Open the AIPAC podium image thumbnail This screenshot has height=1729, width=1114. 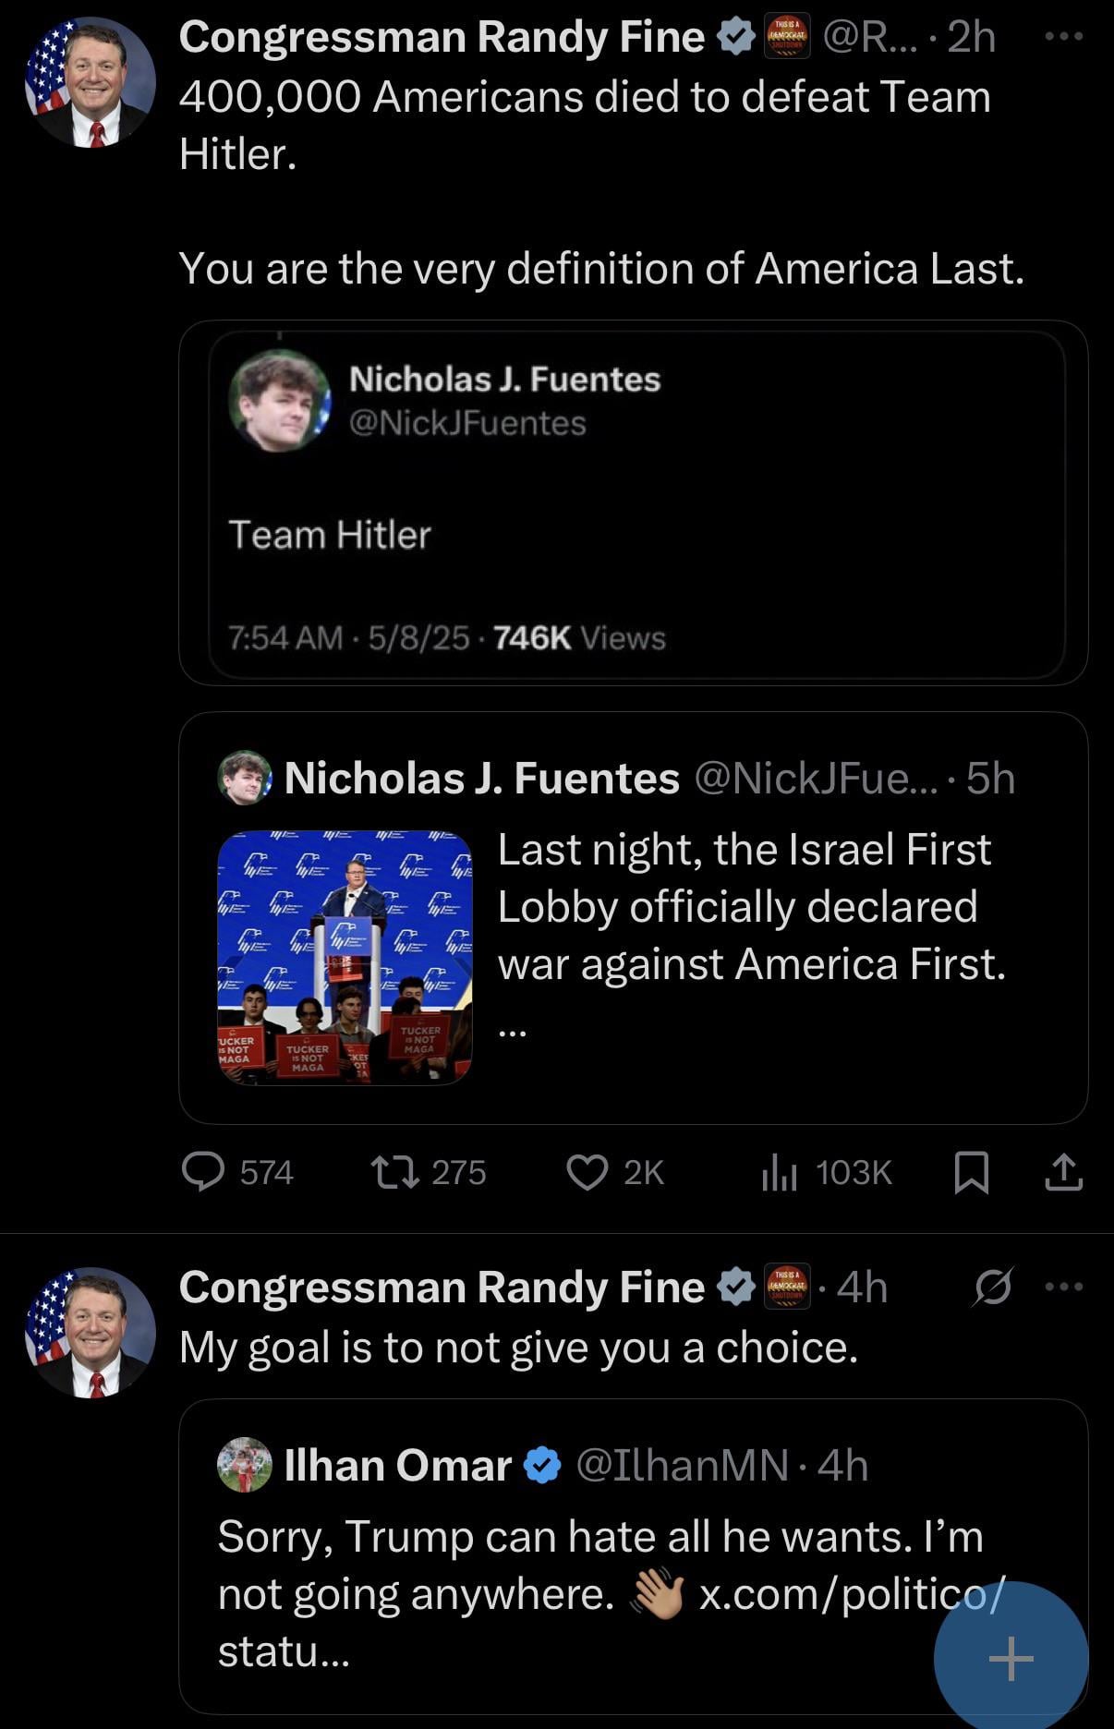pos(345,957)
